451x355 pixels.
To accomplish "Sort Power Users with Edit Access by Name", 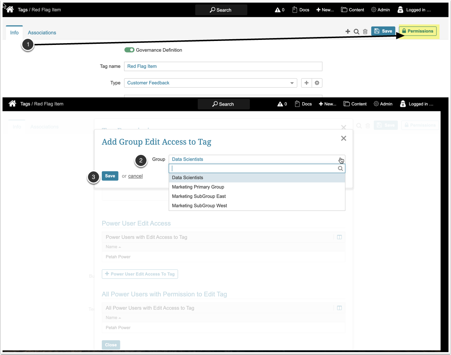I will click(113, 247).
